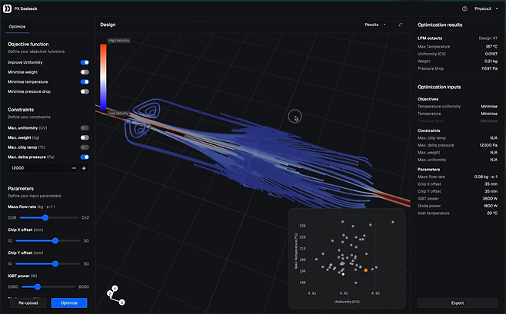This screenshot has width=506, height=314.
Task: Open the Results dropdown
Action: 374,25
